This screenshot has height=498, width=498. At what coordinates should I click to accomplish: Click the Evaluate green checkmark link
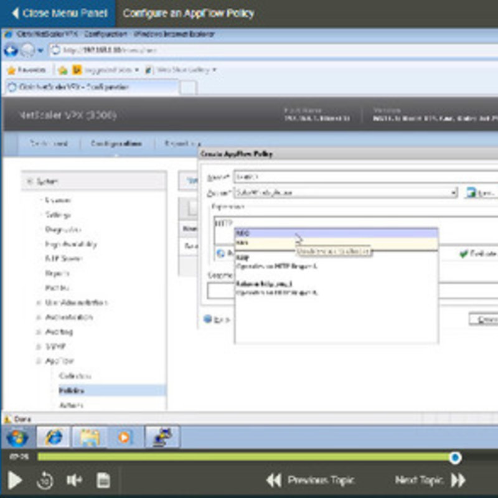coord(477,253)
